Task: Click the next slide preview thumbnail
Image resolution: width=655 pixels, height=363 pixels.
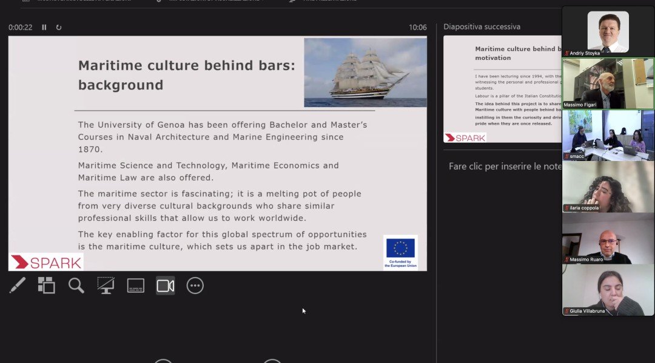Action: 502,89
